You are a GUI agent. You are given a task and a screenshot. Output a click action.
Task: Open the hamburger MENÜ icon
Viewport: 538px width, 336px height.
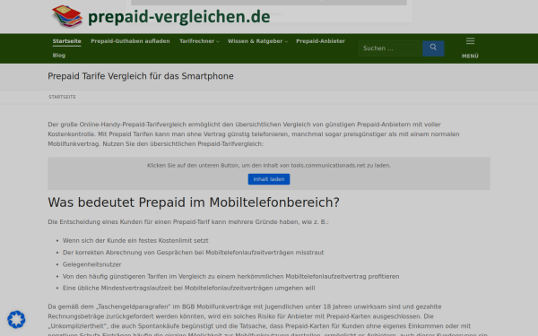point(470,41)
